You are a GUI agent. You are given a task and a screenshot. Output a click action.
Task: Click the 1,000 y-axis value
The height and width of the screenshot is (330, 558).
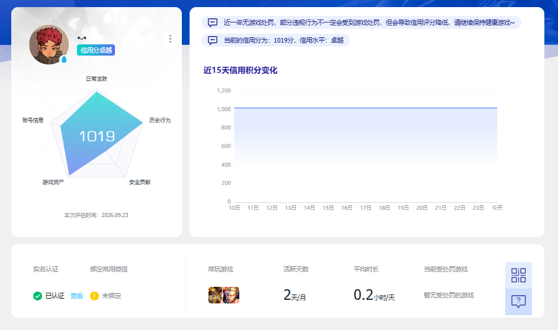[224, 109]
